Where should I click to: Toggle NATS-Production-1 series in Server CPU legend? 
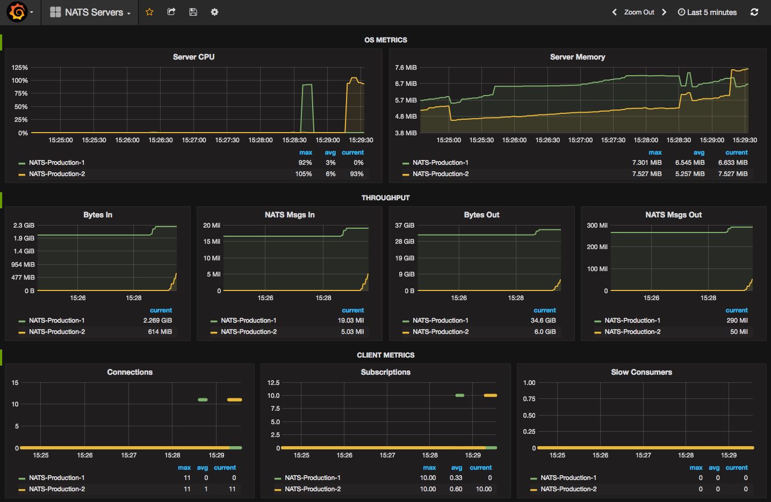56,163
